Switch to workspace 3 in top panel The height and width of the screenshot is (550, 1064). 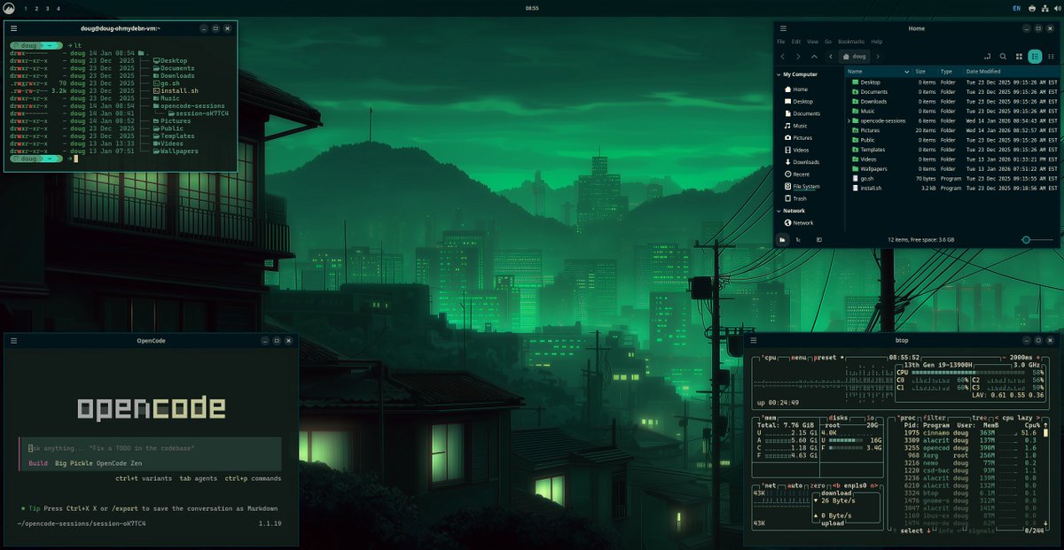[48, 8]
